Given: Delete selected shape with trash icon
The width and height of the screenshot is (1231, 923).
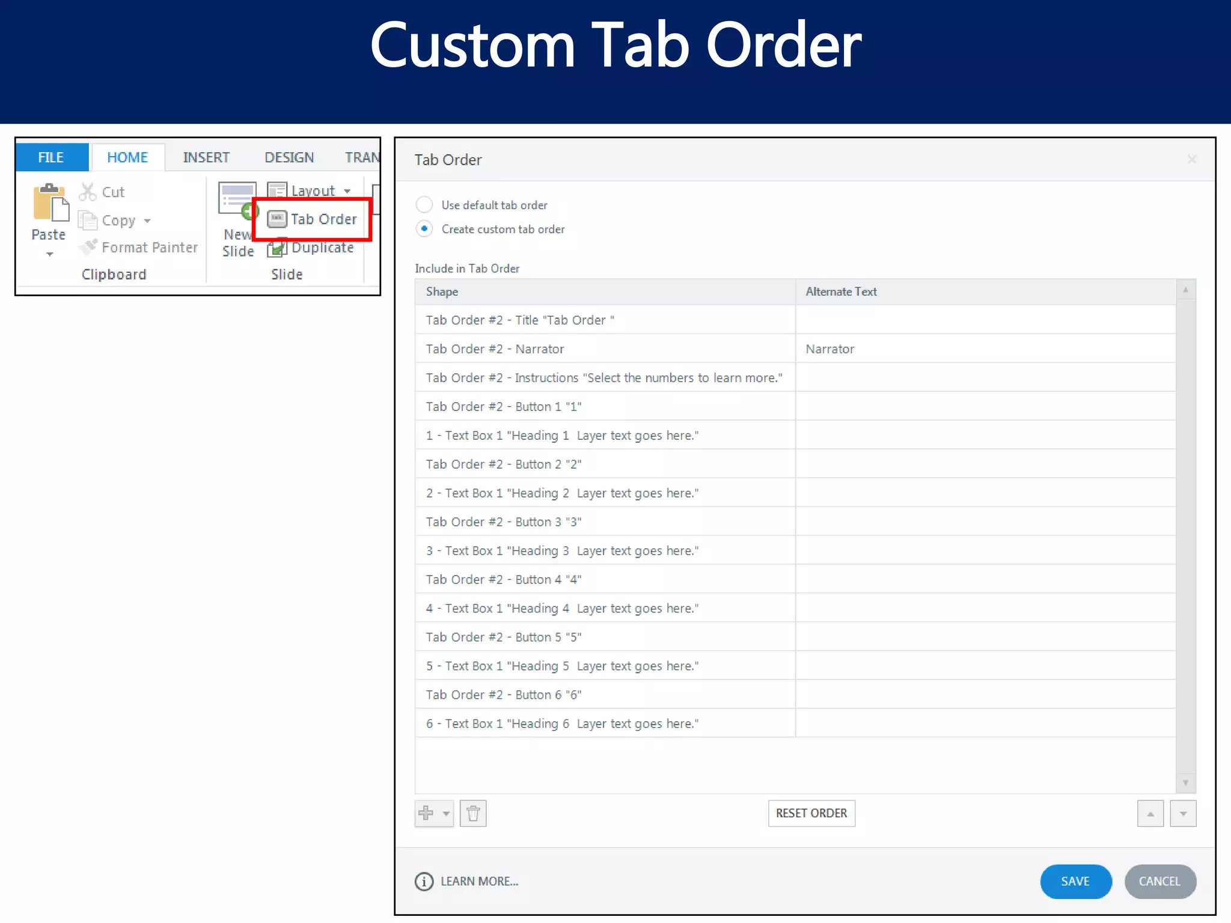Looking at the screenshot, I should click(473, 814).
